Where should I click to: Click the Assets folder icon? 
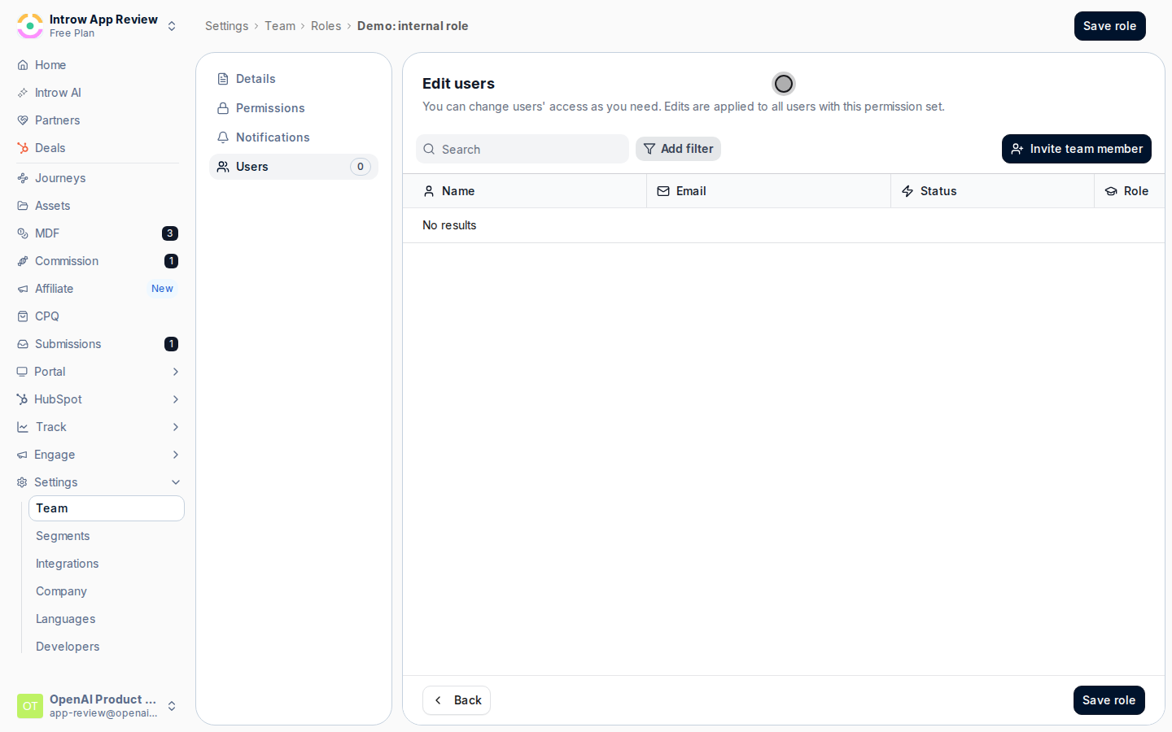click(23, 206)
